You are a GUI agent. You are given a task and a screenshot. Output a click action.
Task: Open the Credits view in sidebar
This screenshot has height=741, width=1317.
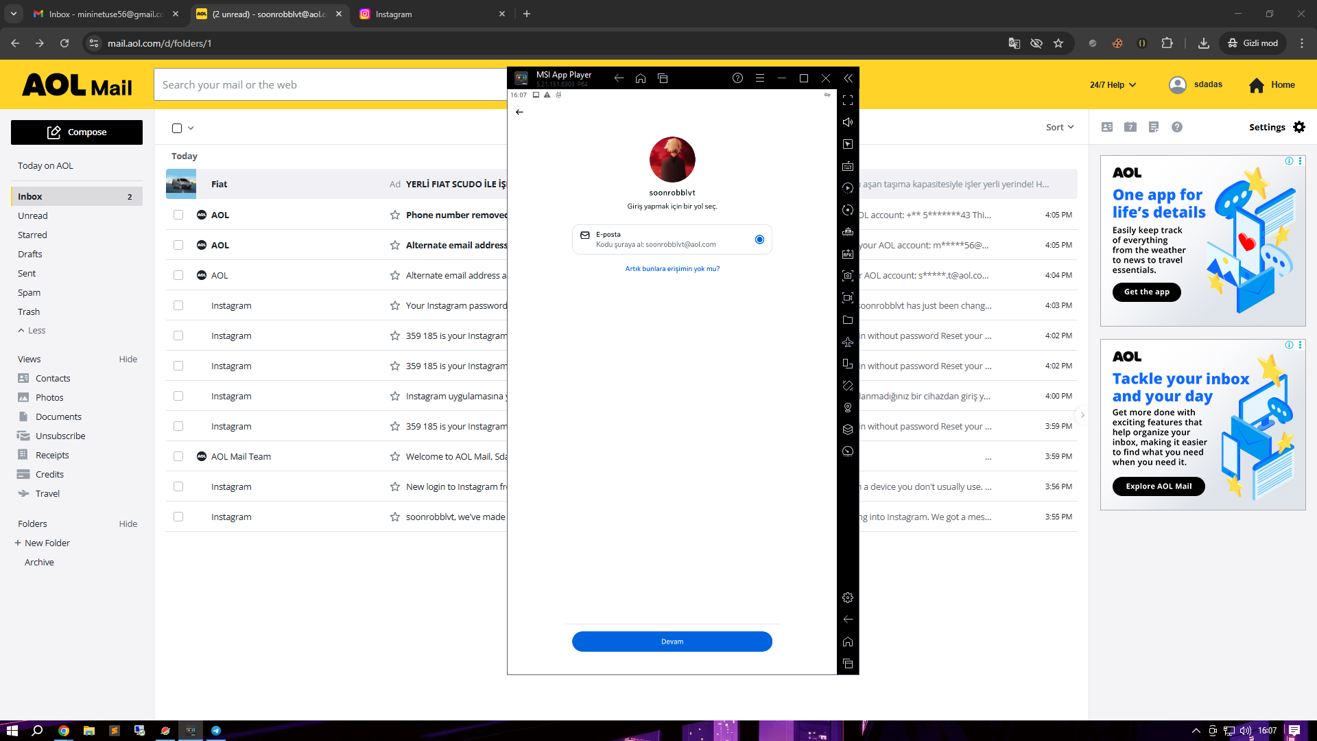(49, 474)
